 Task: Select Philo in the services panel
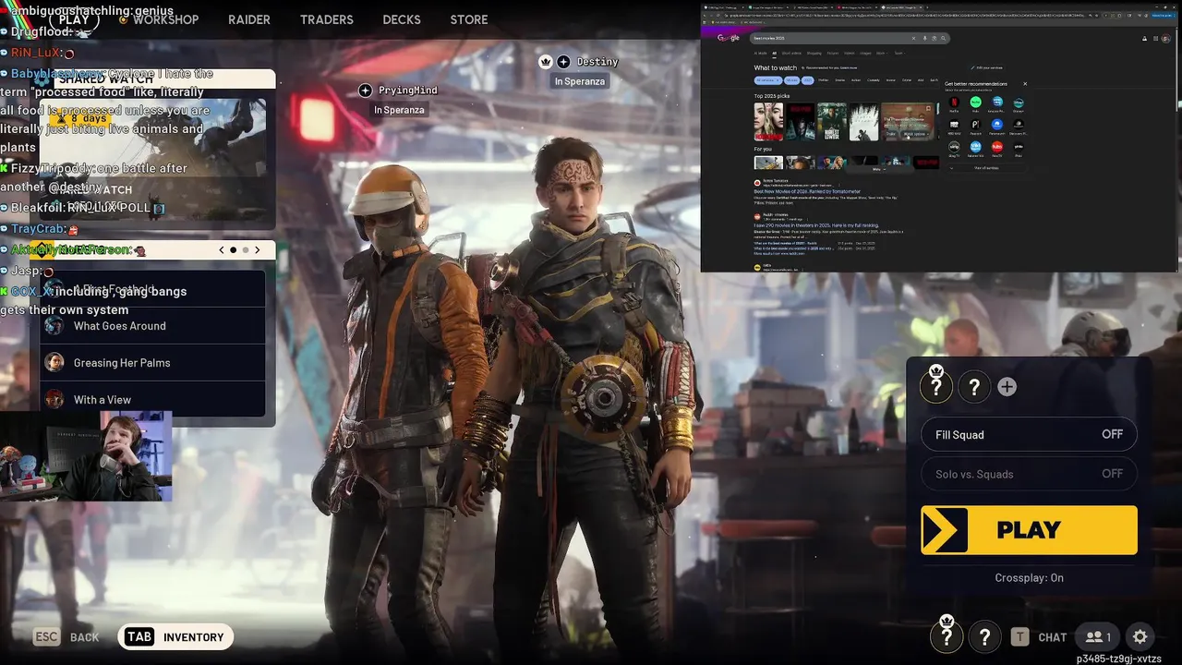[x=1019, y=147]
